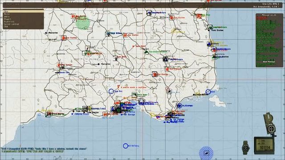
Task: Click the top brown mission title bar
Action: [142, 5]
